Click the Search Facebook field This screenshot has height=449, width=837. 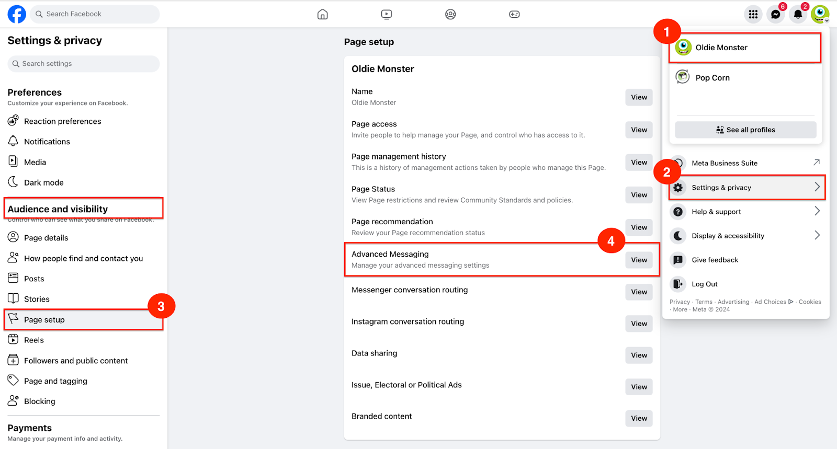point(95,14)
